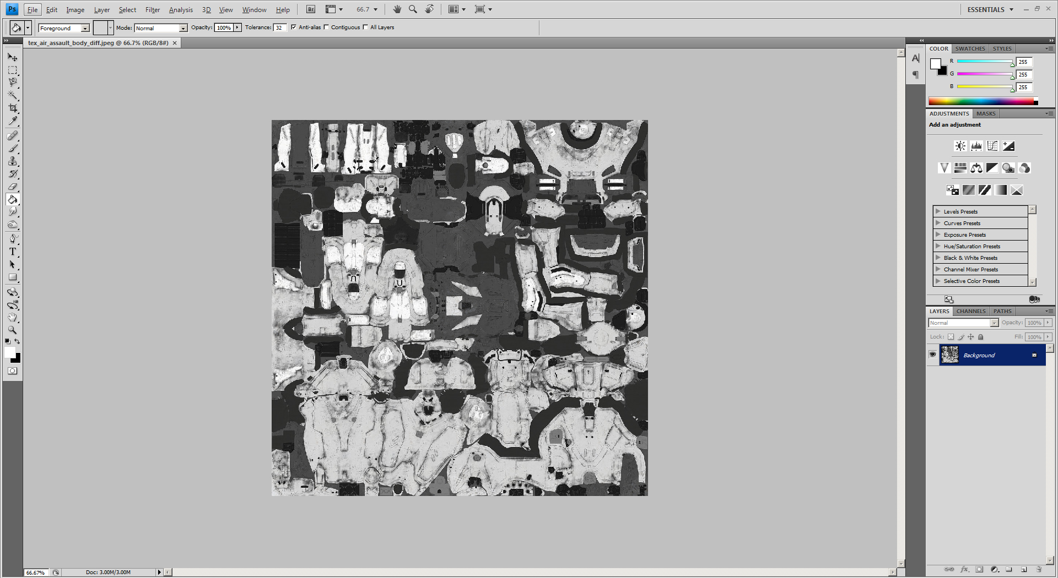Select the Brush tool
The height and width of the screenshot is (578, 1058).
12,148
